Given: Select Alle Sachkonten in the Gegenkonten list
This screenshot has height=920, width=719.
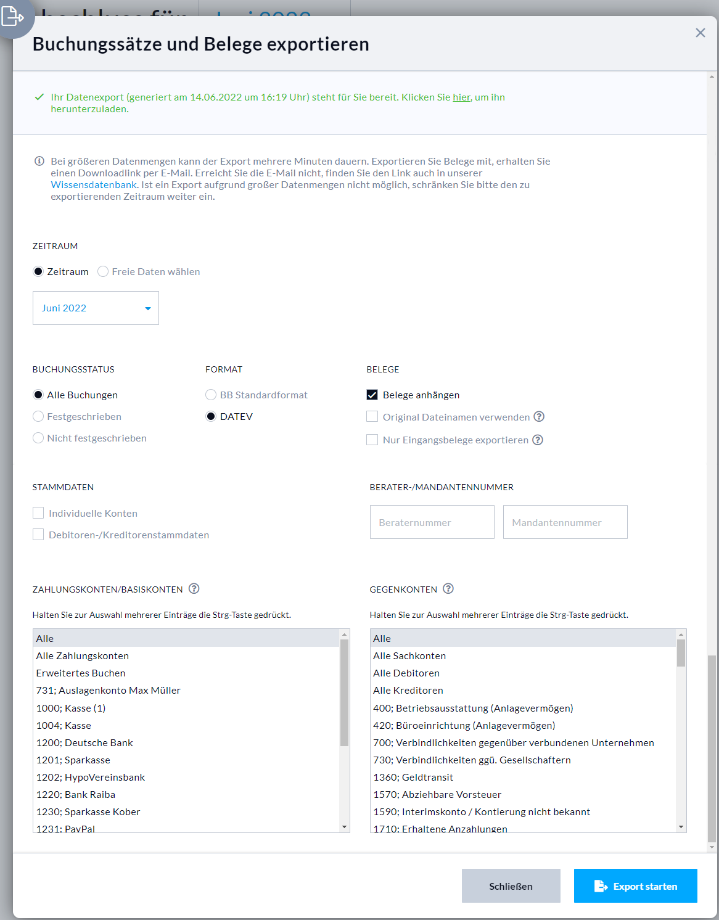Looking at the screenshot, I should point(409,655).
